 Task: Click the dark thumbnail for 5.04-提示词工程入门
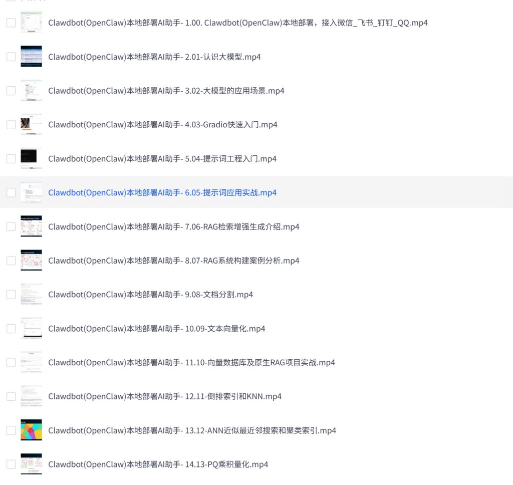31,158
